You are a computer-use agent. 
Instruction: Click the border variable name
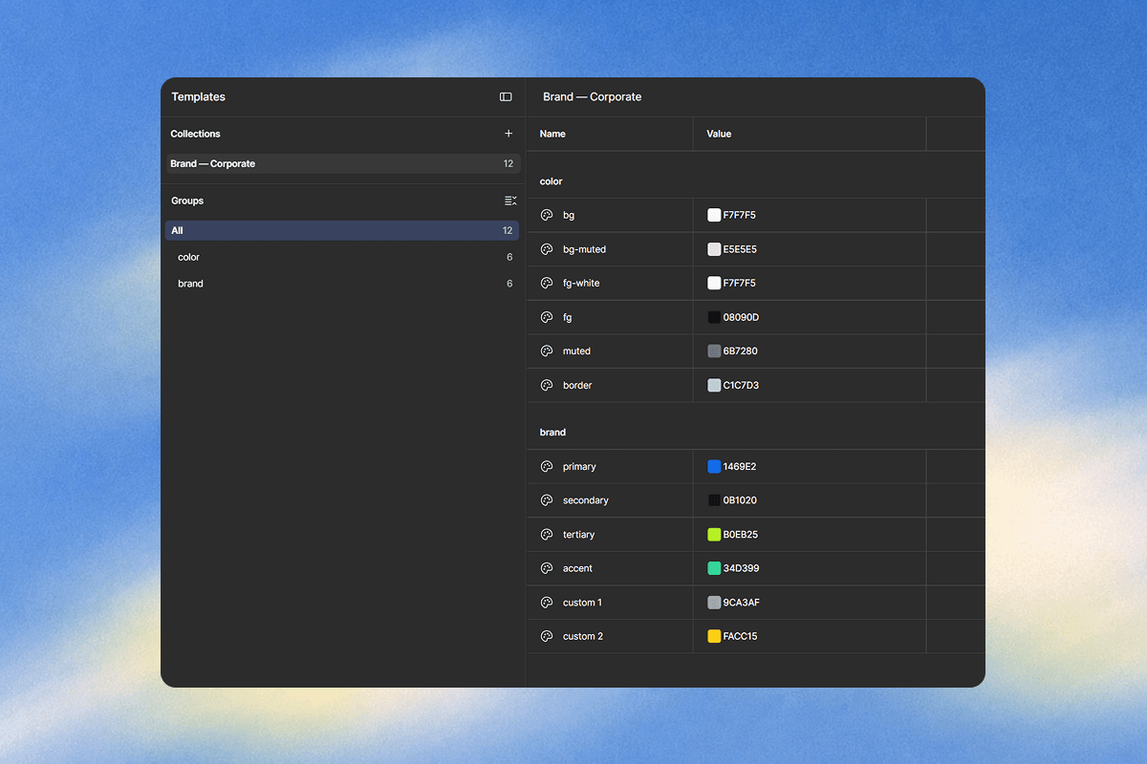coord(577,385)
